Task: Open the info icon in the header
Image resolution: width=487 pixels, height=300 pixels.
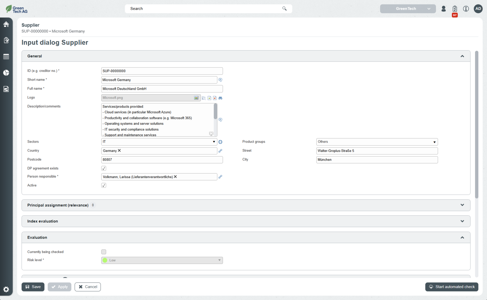Action: coord(466,9)
